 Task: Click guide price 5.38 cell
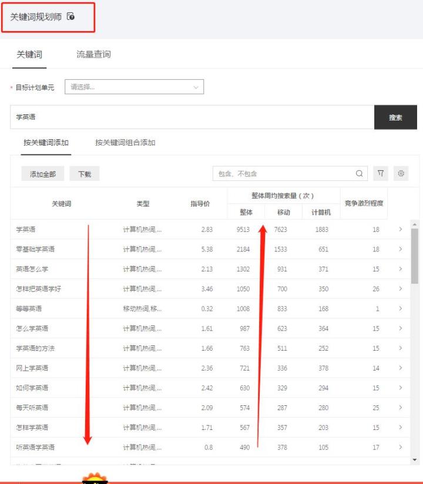[207, 249]
